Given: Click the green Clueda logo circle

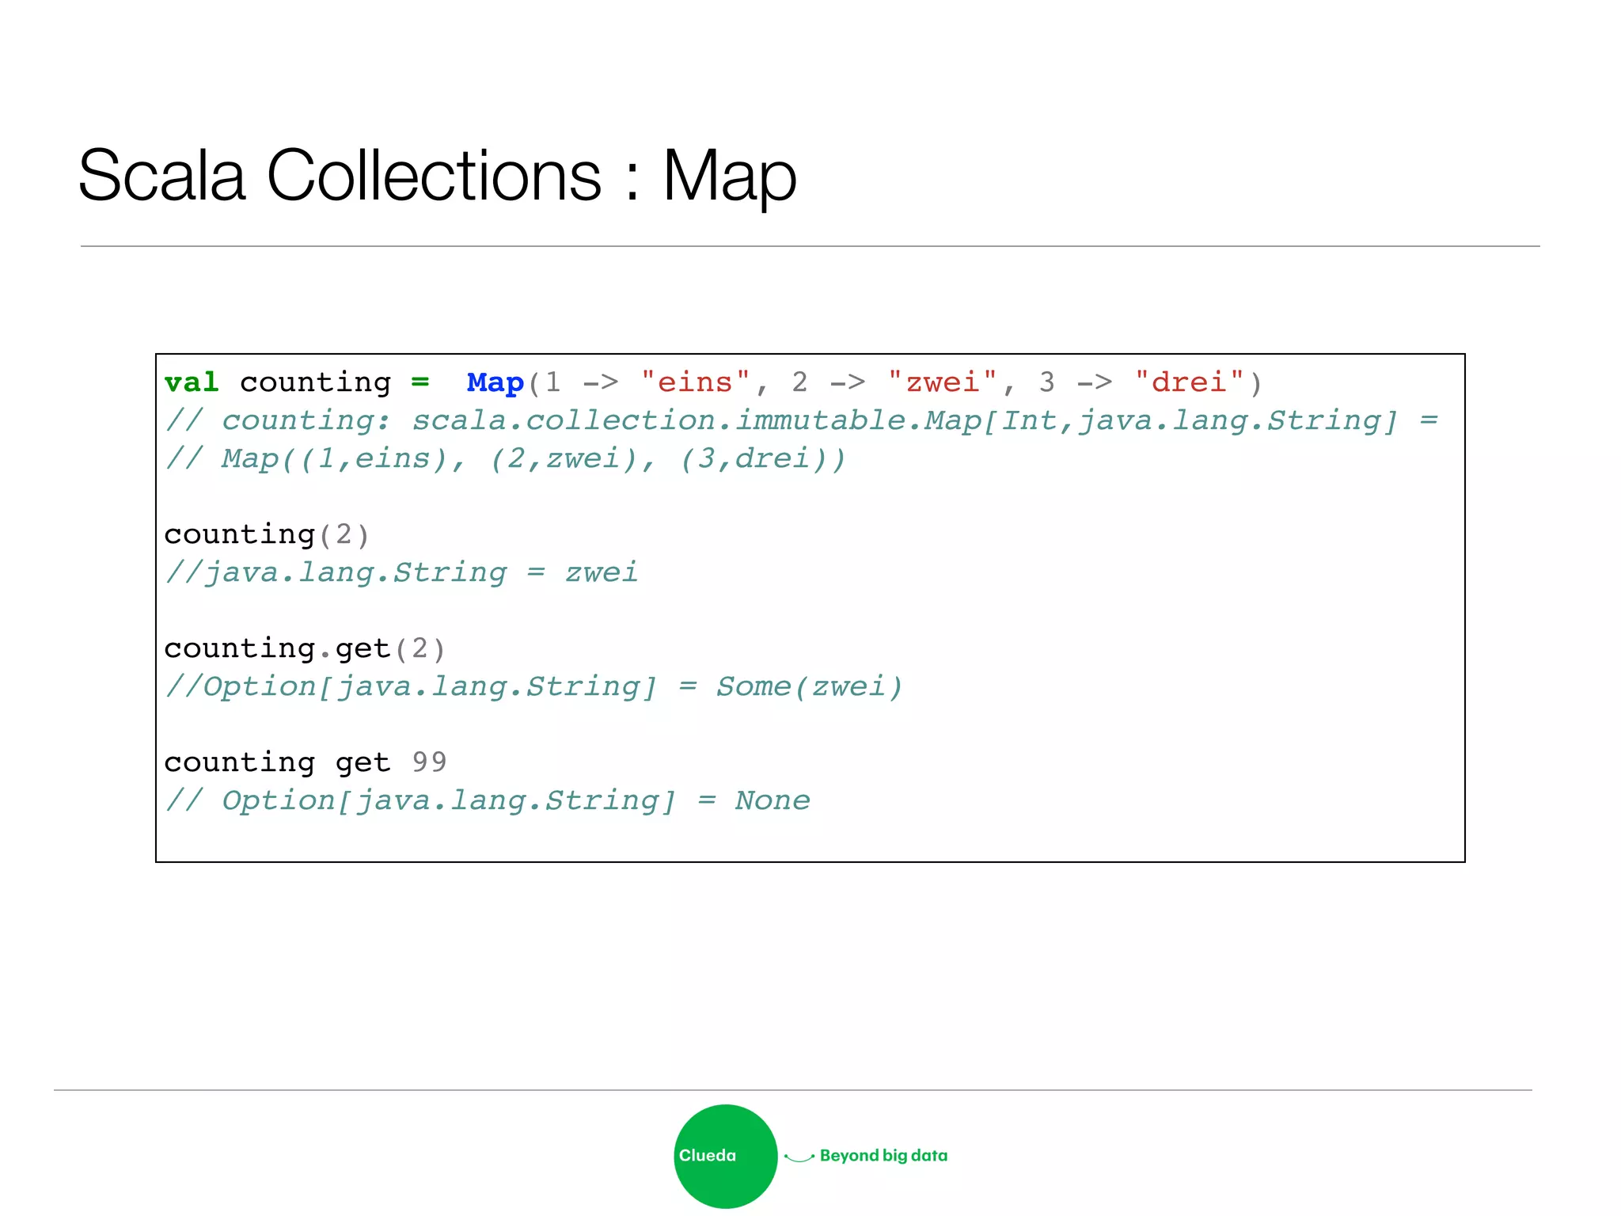Looking at the screenshot, I should [726, 1156].
